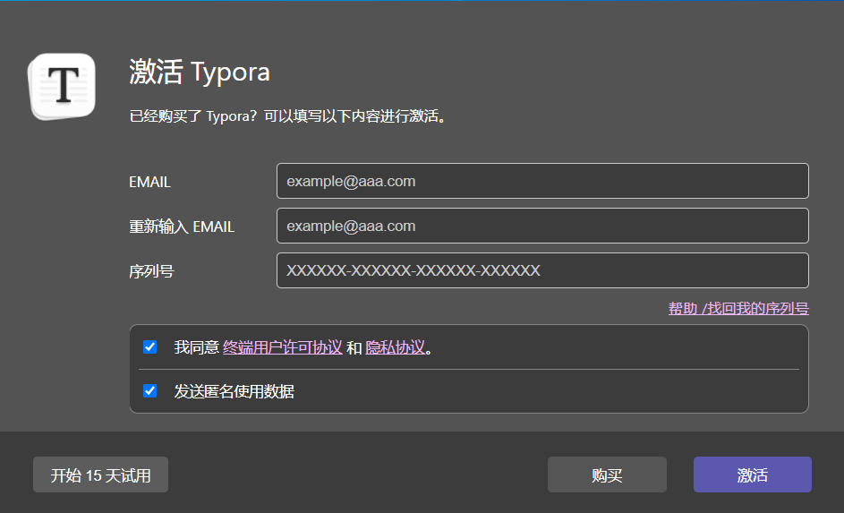Click the 发送匿名使用数据 label text
Screen dimensions: 844x513
coord(234,391)
